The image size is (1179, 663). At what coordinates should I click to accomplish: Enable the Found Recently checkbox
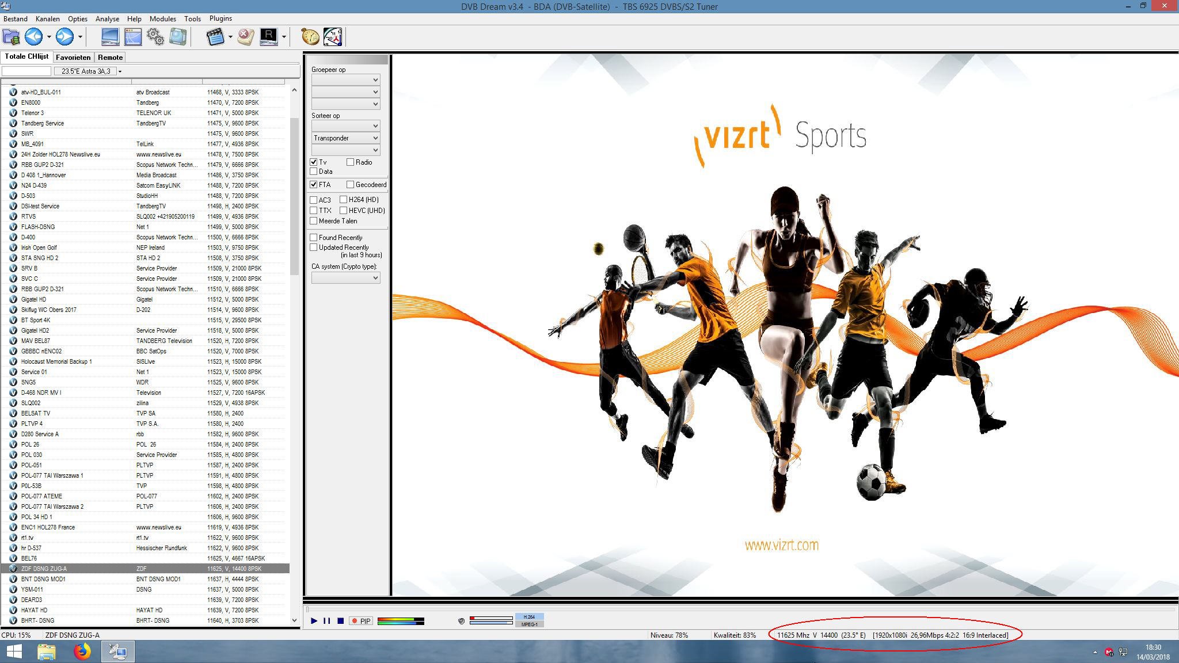[x=314, y=238]
